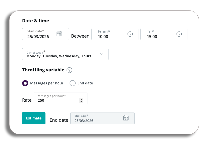Select the End date radio button
Screen dimensions: 209x144
73,83
